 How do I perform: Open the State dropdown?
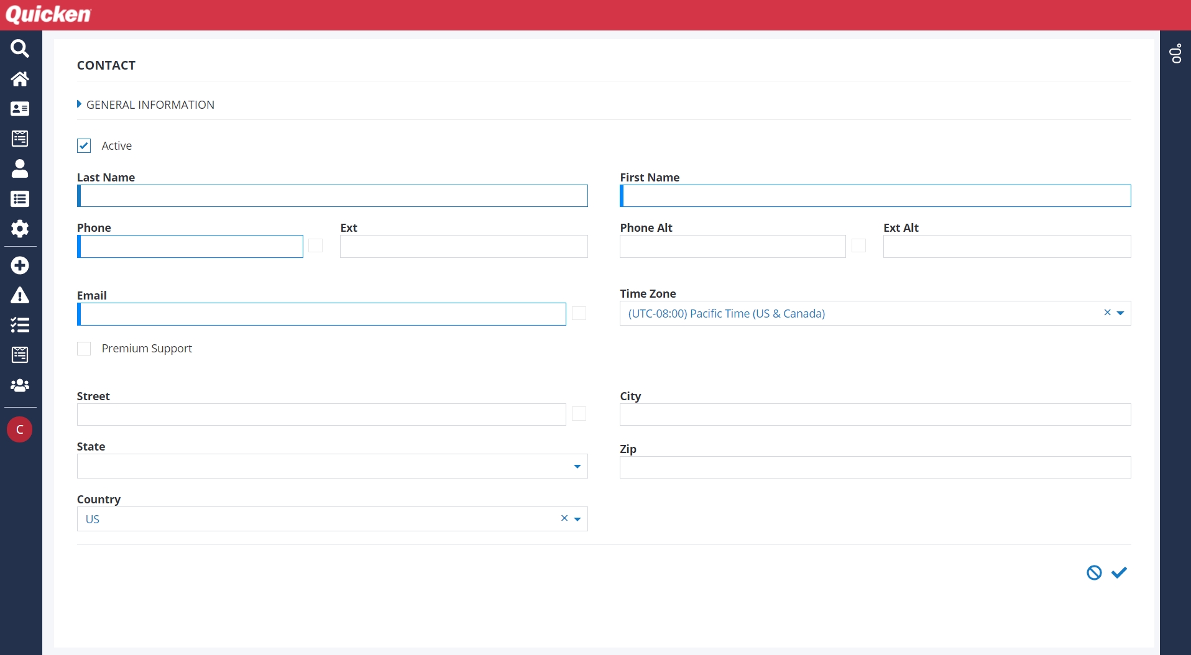(577, 466)
